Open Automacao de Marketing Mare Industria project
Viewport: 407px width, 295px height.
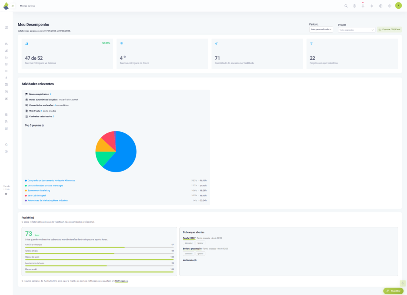pos(48,200)
